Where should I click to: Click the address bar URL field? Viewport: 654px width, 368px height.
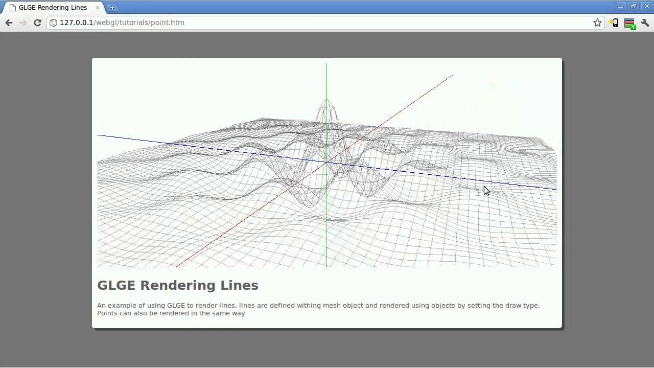(325, 22)
